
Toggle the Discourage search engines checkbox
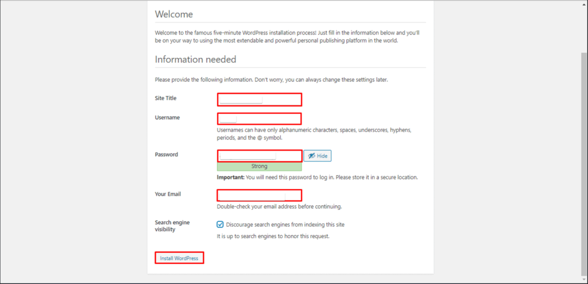pos(220,224)
